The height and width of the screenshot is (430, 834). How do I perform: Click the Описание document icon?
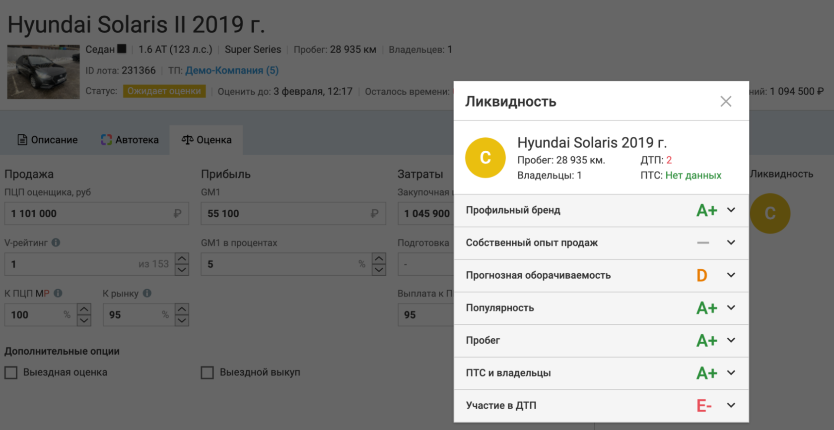coord(22,140)
